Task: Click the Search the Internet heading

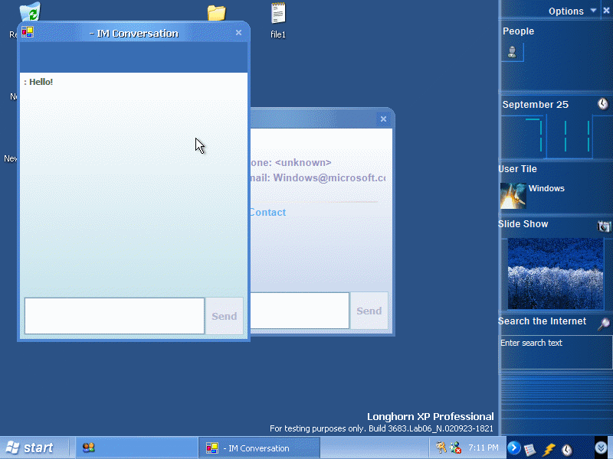Action: coord(542,321)
